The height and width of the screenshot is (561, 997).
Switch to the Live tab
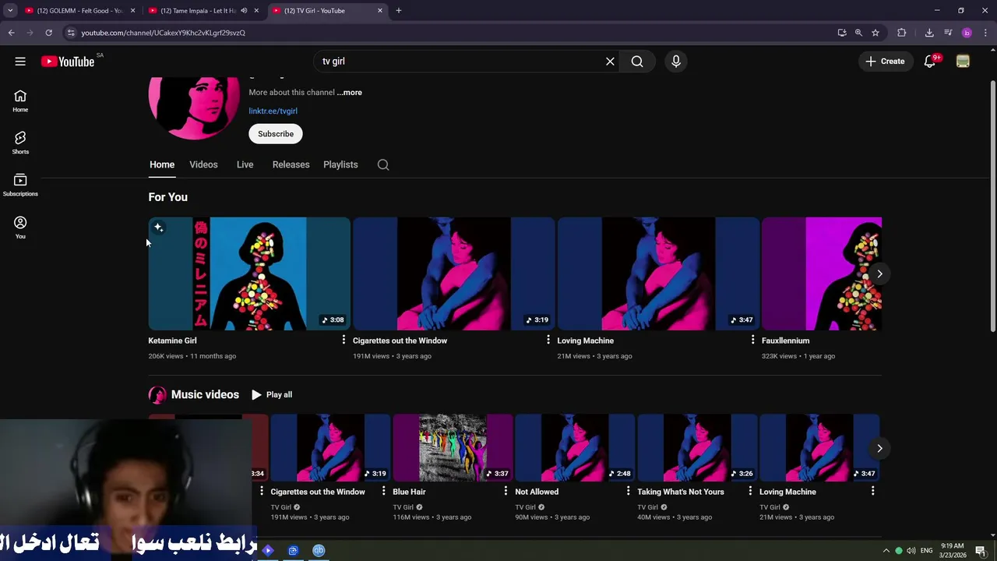coord(245,164)
